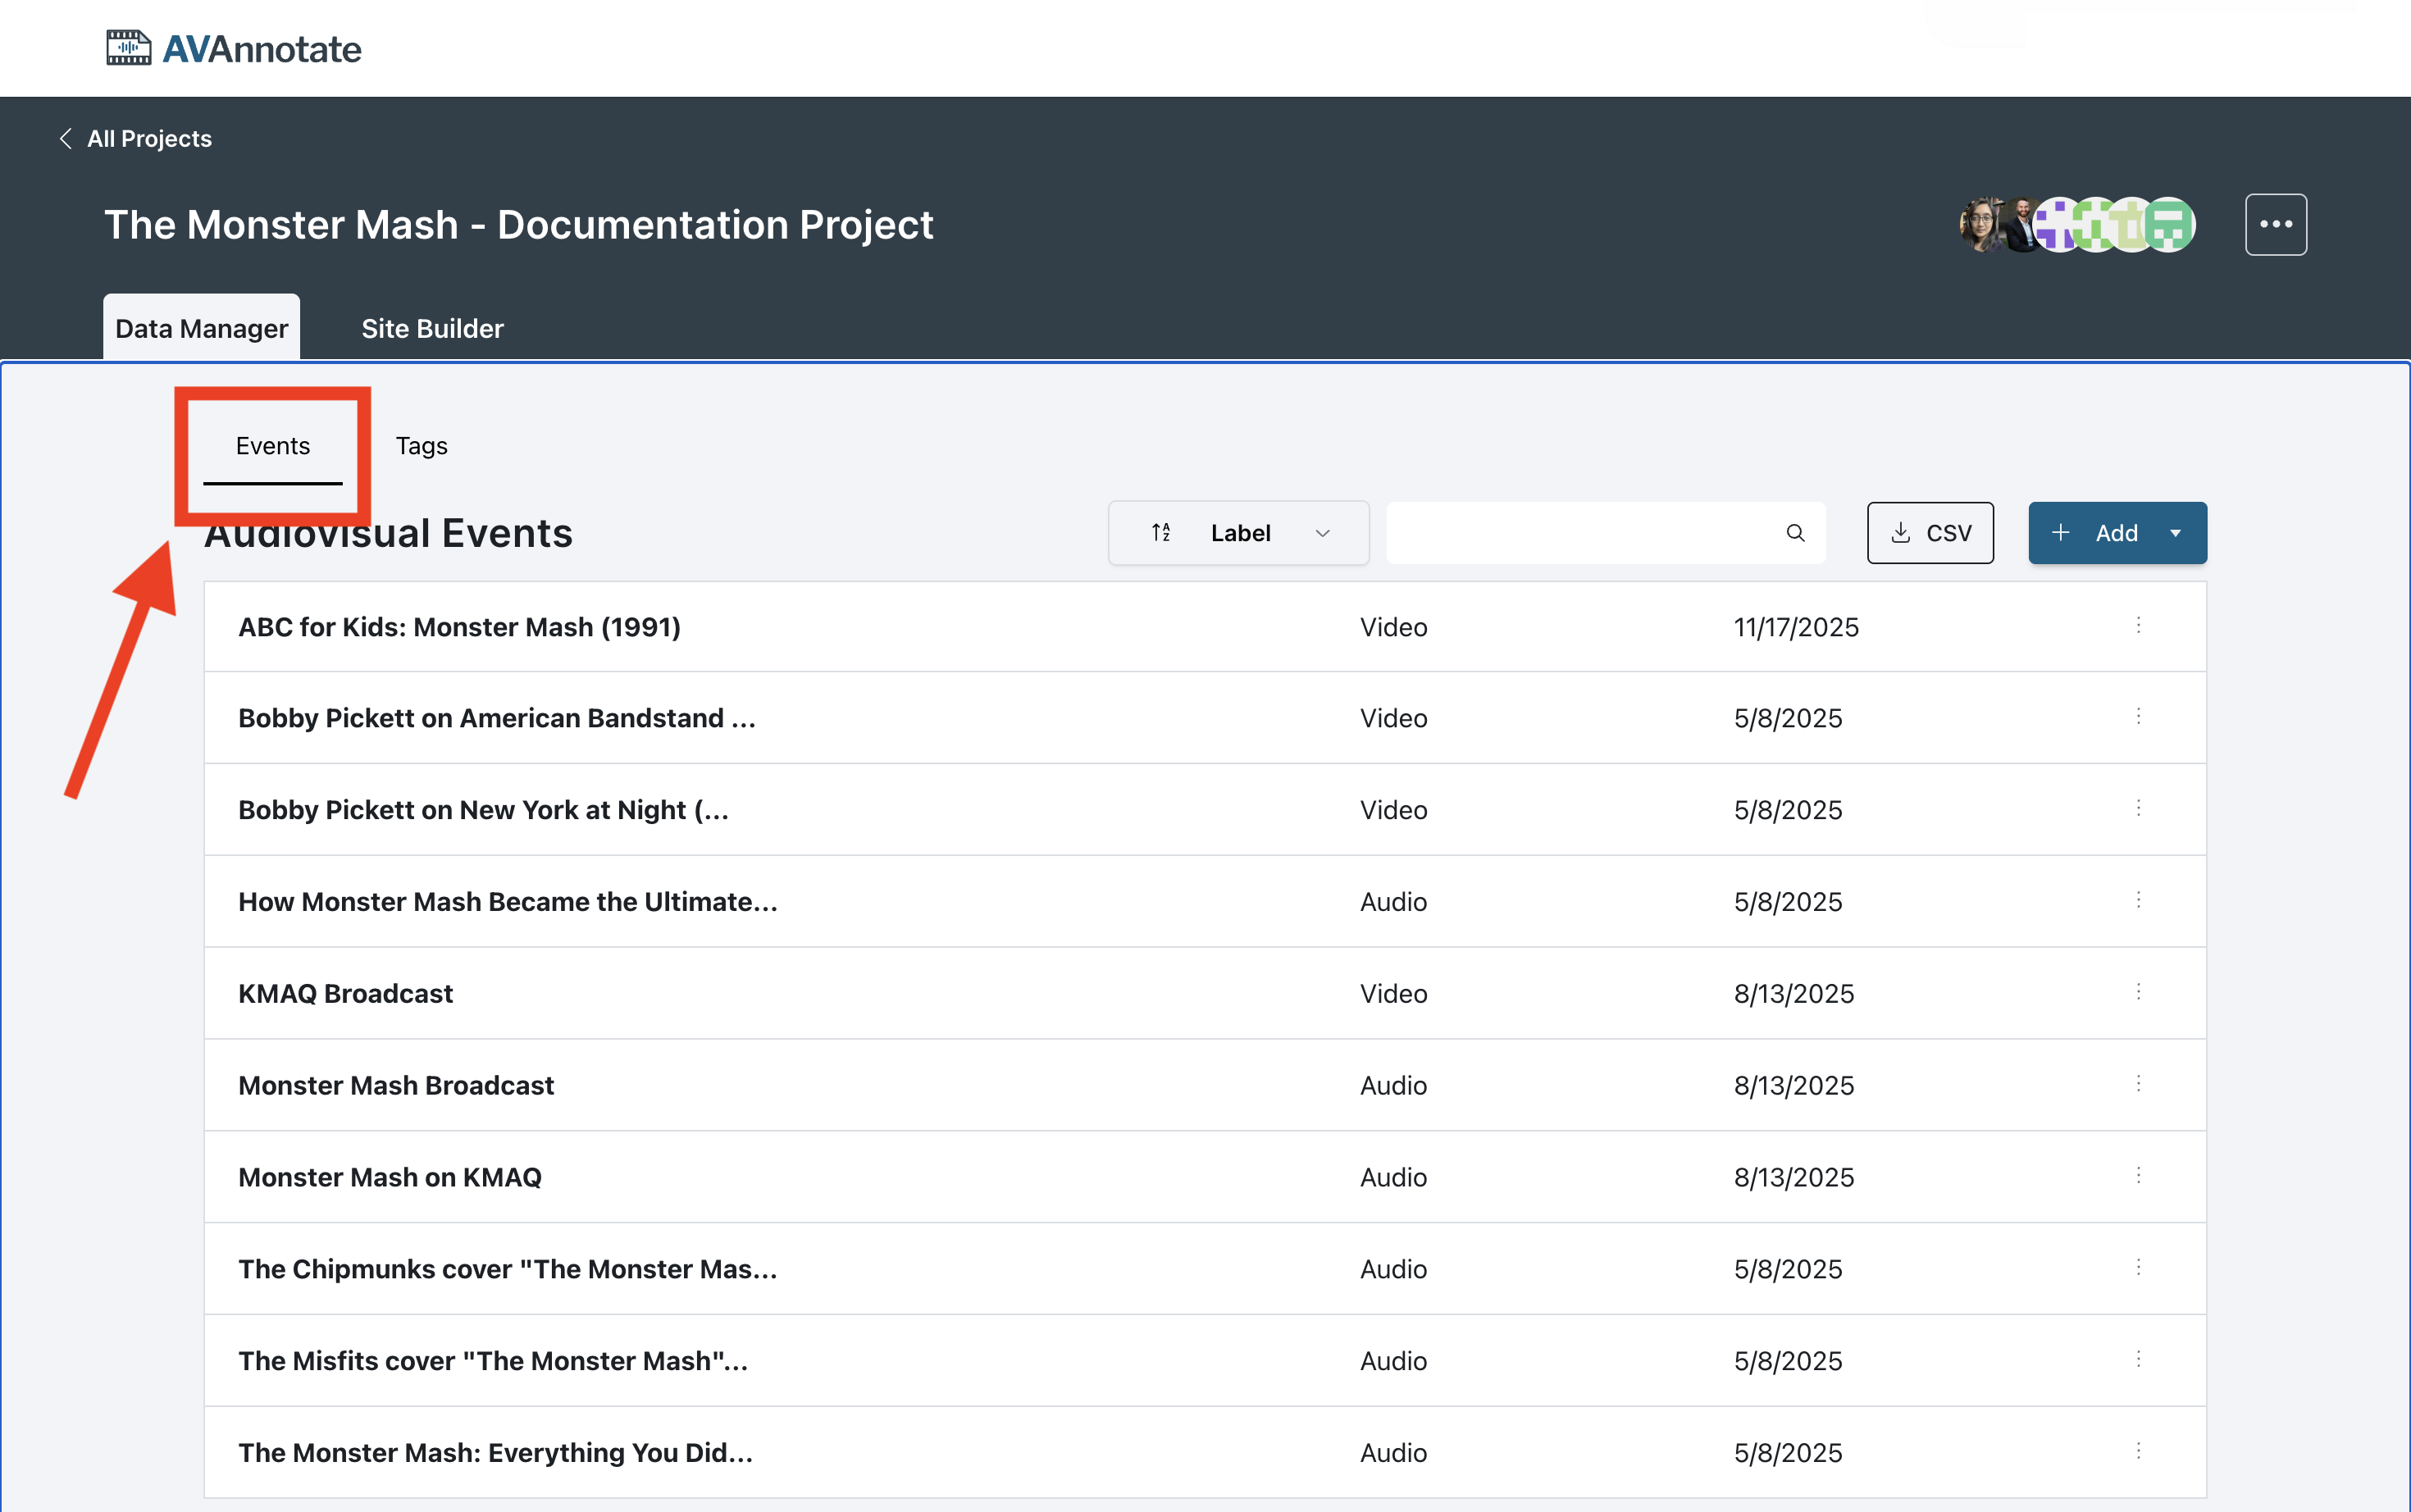Open row menu for ABC for Kids
The width and height of the screenshot is (2411, 1512).
(x=2138, y=626)
